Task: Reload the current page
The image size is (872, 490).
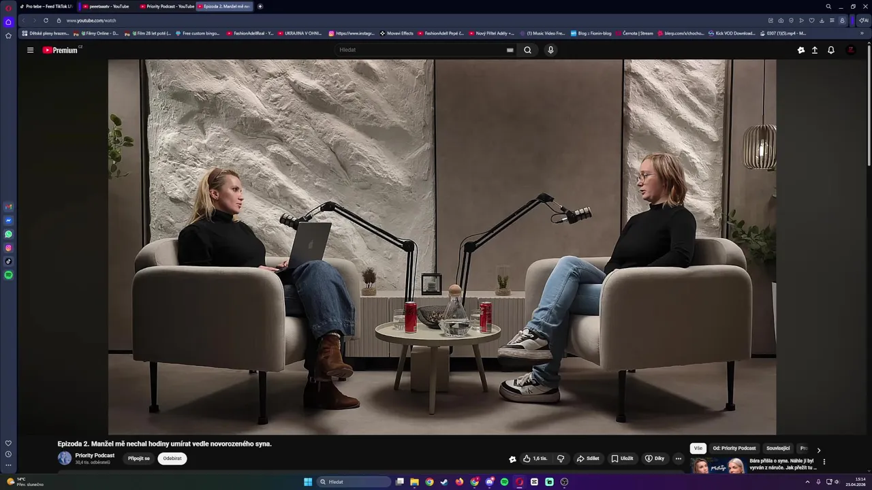Action: tap(46, 20)
